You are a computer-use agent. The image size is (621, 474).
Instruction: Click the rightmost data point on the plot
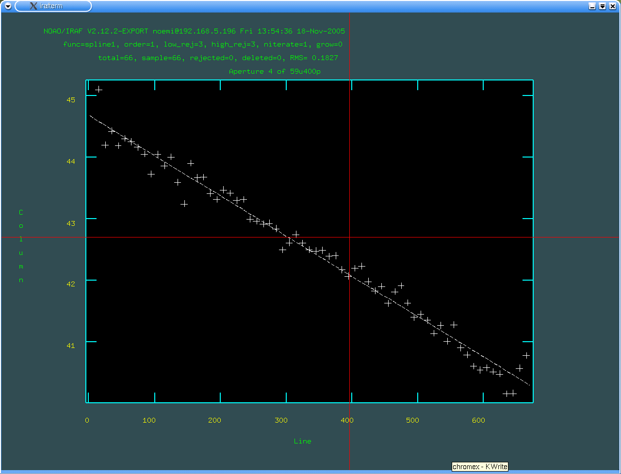[526, 356]
